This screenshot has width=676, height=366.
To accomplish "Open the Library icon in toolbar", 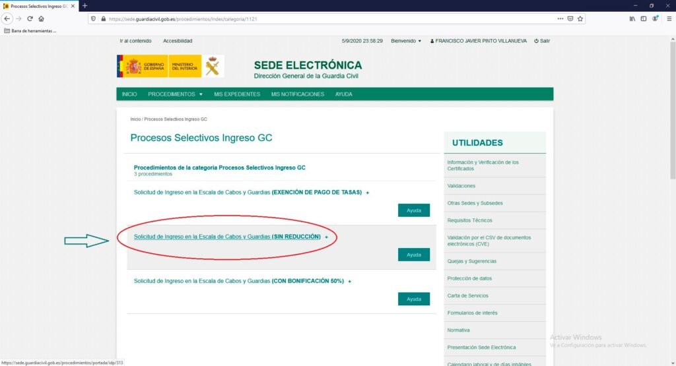I will 632,18.
